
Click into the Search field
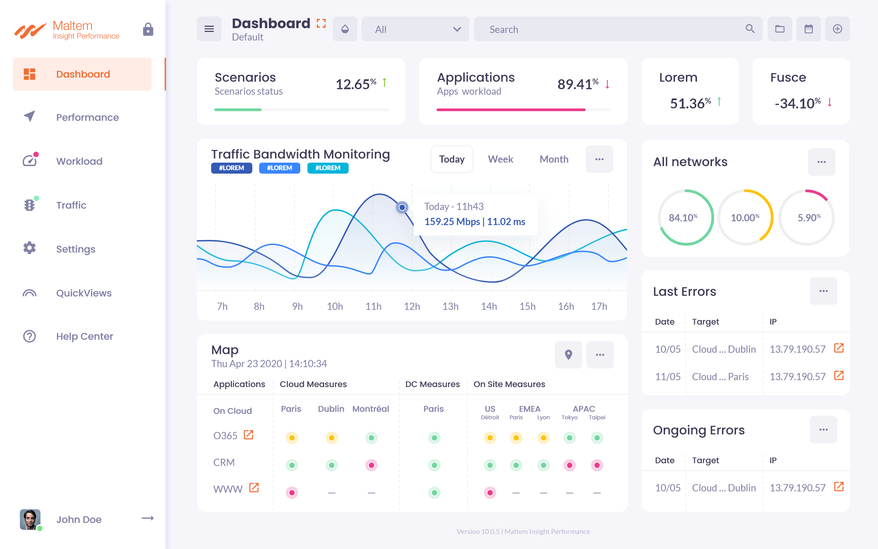tap(609, 29)
